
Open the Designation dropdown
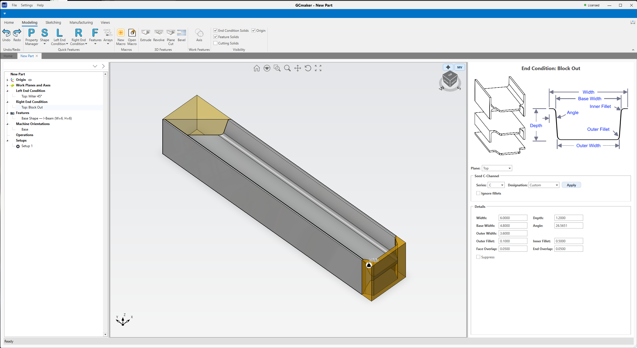pos(544,185)
